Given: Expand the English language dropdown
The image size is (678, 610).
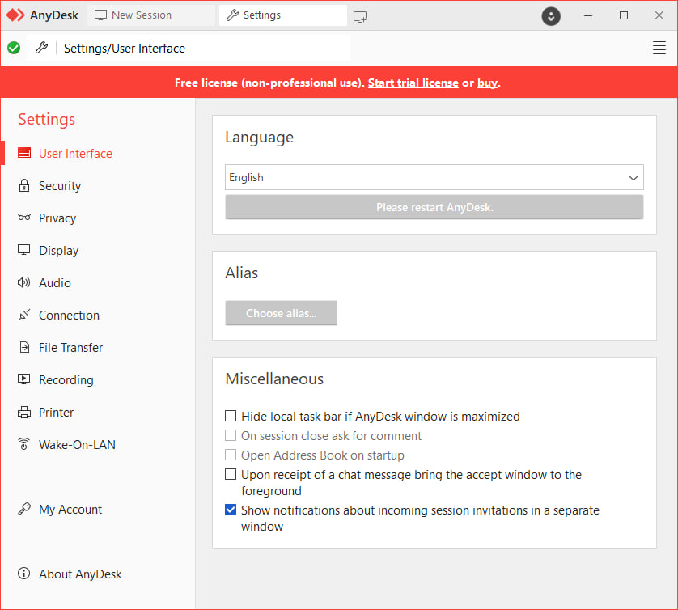Looking at the screenshot, I should 434,178.
